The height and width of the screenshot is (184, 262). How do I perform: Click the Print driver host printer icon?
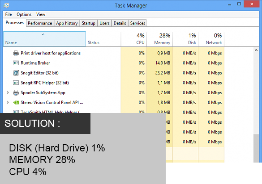tap(16, 53)
